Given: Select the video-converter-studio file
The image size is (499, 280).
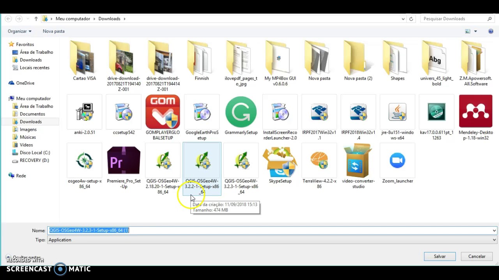Looking at the screenshot, I should (358, 166).
